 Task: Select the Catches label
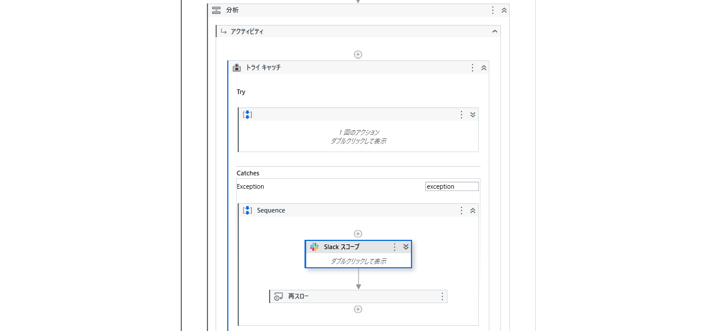(x=248, y=173)
